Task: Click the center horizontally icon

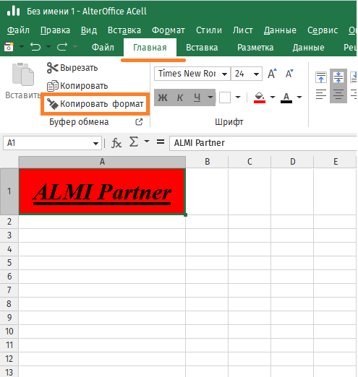Action: [x=338, y=95]
